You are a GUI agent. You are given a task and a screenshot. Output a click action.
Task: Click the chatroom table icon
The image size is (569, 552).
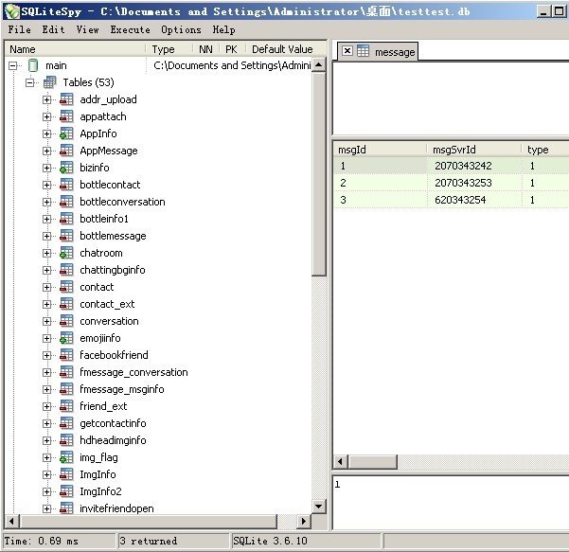(66, 253)
